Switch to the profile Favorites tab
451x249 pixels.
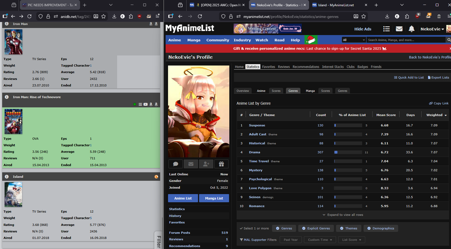tap(268, 66)
